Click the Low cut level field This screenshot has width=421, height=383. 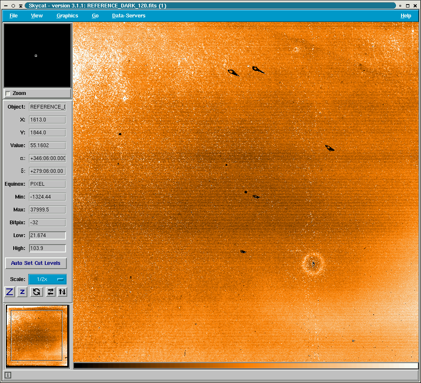click(47, 235)
